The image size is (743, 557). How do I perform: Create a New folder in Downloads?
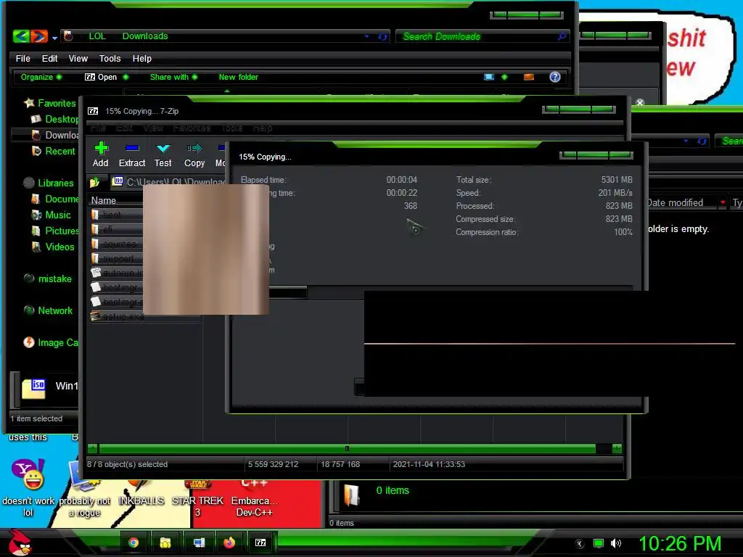[x=238, y=77]
